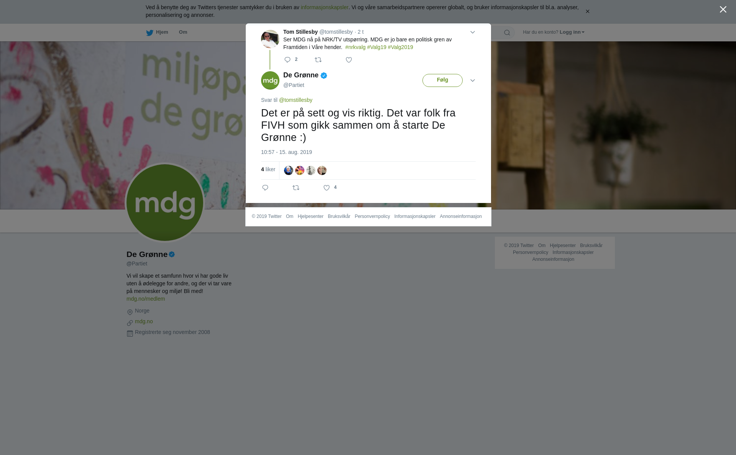Reply to De Grønne's tweet
Screen dimensions: 736x455
tap(265, 188)
